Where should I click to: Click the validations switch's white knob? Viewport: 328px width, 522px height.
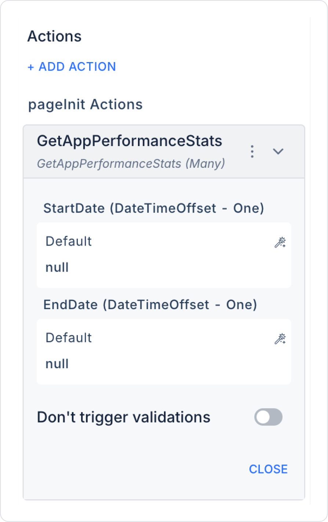pos(263,417)
